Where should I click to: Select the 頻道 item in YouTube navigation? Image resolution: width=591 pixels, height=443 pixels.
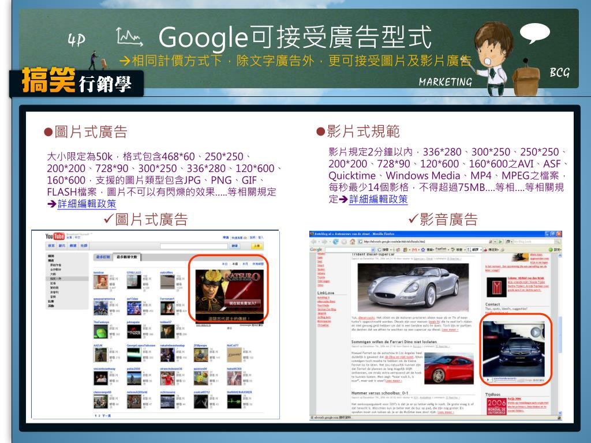(x=73, y=246)
